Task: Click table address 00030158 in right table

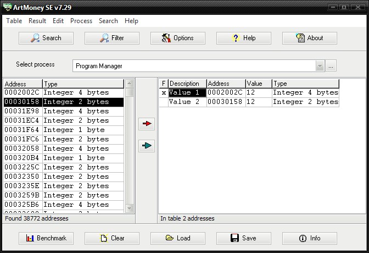Action: (x=226, y=102)
